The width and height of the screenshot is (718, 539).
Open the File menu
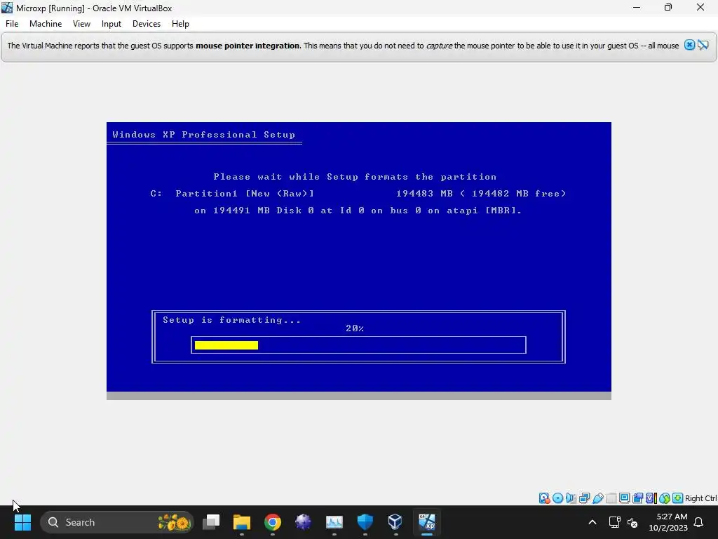tap(12, 24)
